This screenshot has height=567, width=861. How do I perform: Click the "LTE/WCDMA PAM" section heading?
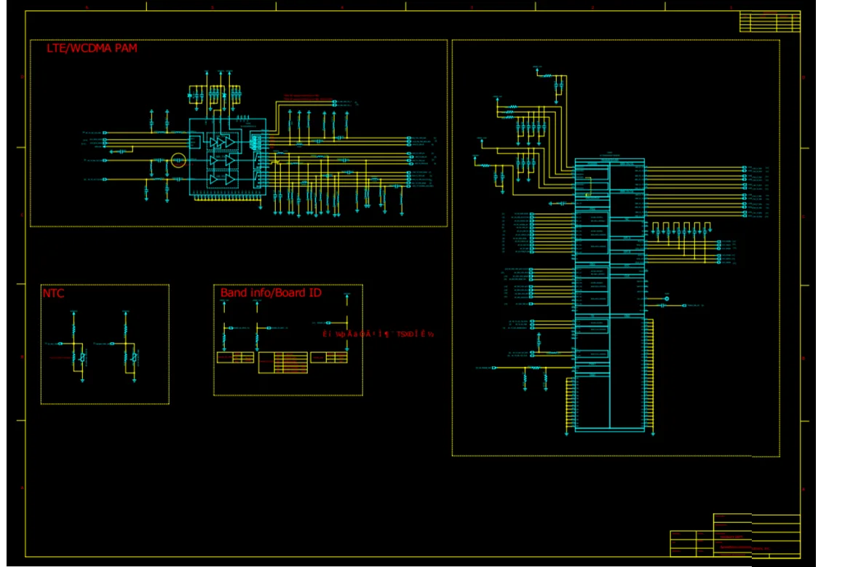pos(92,48)
